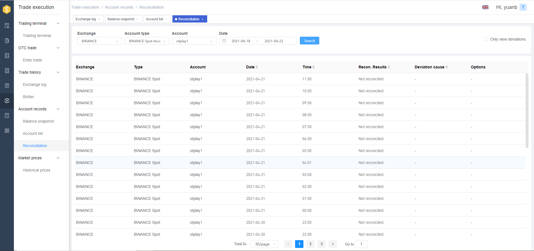Click the Search button
This screenshot has width=534, height=251.
(310, 41)
